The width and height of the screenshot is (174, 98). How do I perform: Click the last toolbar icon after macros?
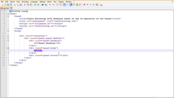click(101, 5)
